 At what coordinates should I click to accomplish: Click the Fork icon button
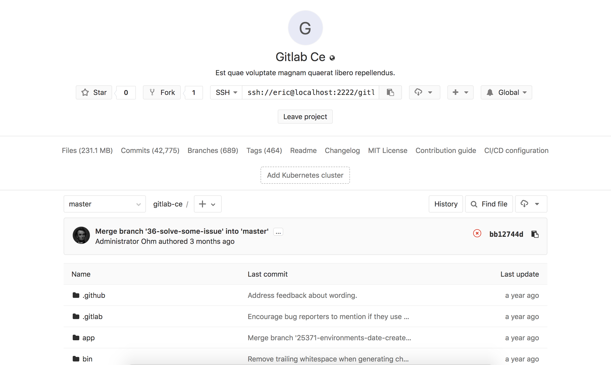pyautogui.click(x=162, y=92)
